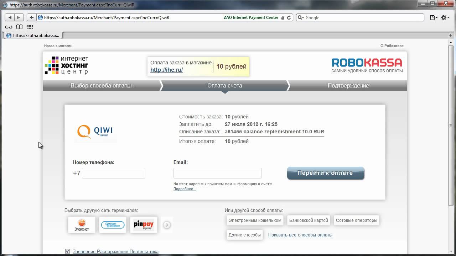Click the Номер телефона input field
The height and width of the screenshot is (256, 456).
coord(114,173)
